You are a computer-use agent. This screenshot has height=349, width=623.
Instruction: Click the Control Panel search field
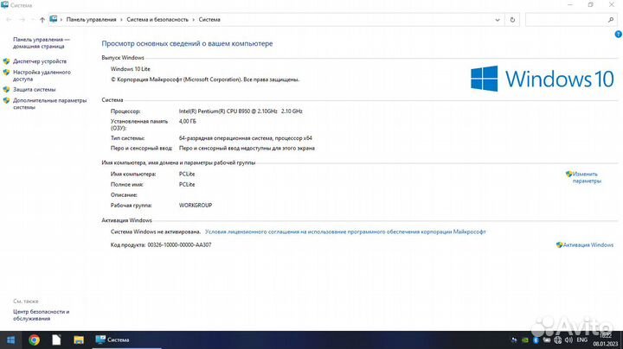pos(568,19)
